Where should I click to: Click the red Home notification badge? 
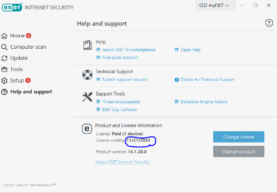point(29,35)
